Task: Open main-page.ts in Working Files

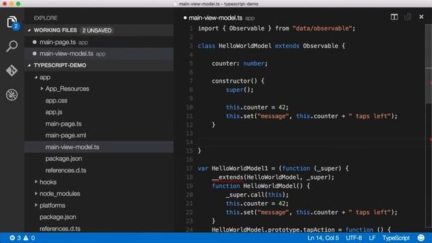Action: click(57, 42)
